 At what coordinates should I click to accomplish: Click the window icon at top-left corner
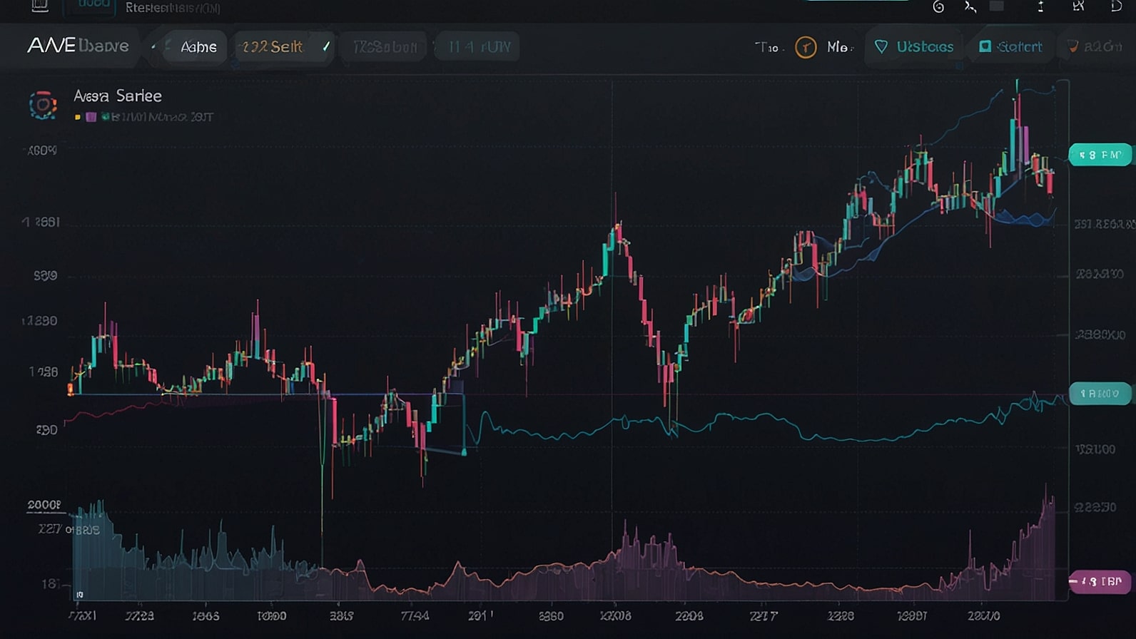(x=40, y=6)
